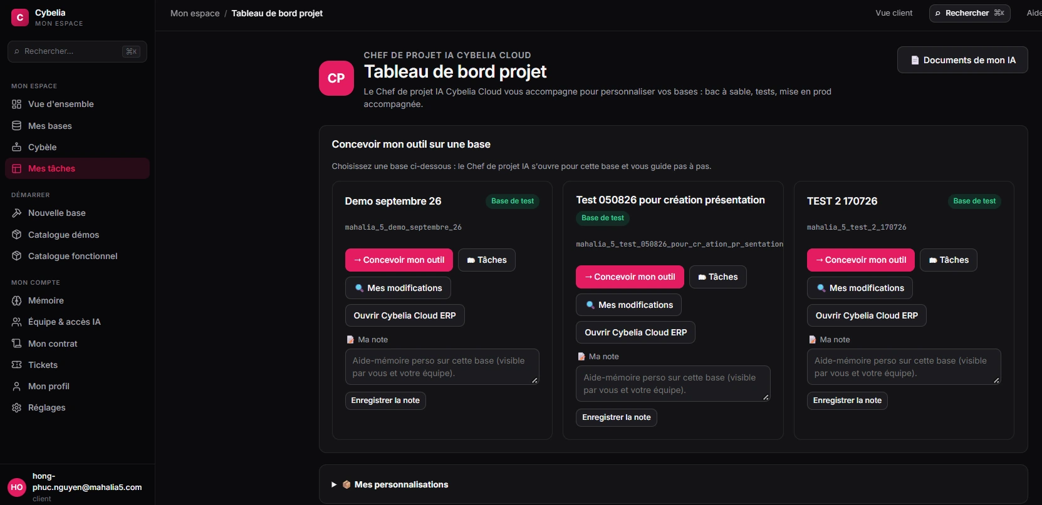The width and height of the screenshot is (1042, 505).
Task: Click Concevoir mon outil for TEST 2 170726
Action: tap(861, 260)
